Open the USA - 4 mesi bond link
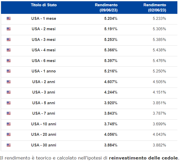Viewport: 180px width, 166px height. point(44,50)
